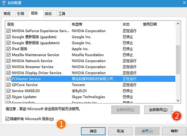Click the 取消 button

[120, 131]
